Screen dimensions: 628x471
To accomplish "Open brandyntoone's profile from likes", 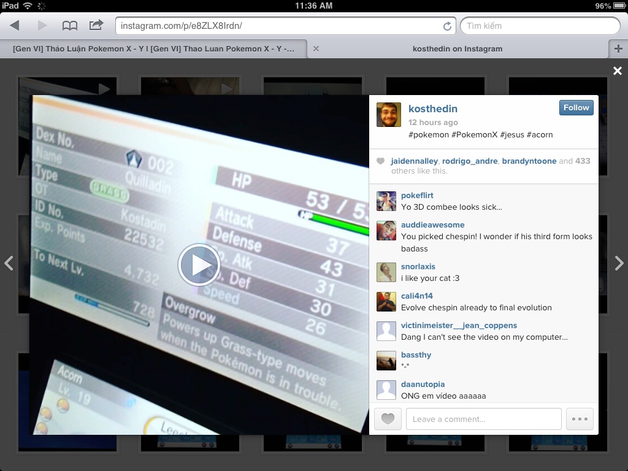I will pos(529,161).
